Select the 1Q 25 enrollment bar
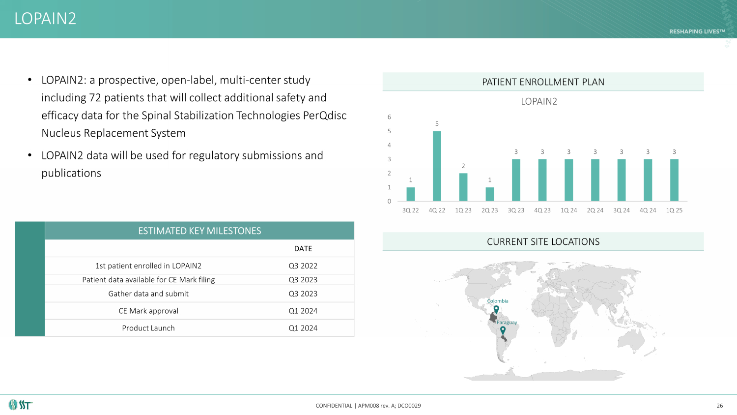The width and height of the screenshot is (737, 415). (x=674, y=180)
